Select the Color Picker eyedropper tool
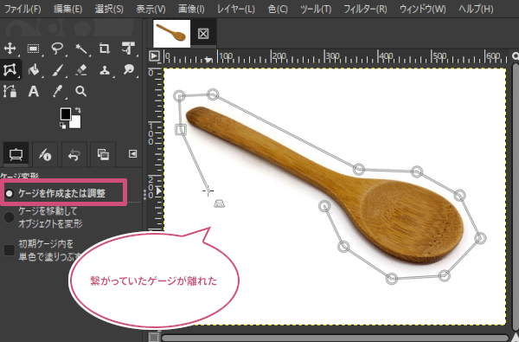519x342 pixels. click(57, 91)
